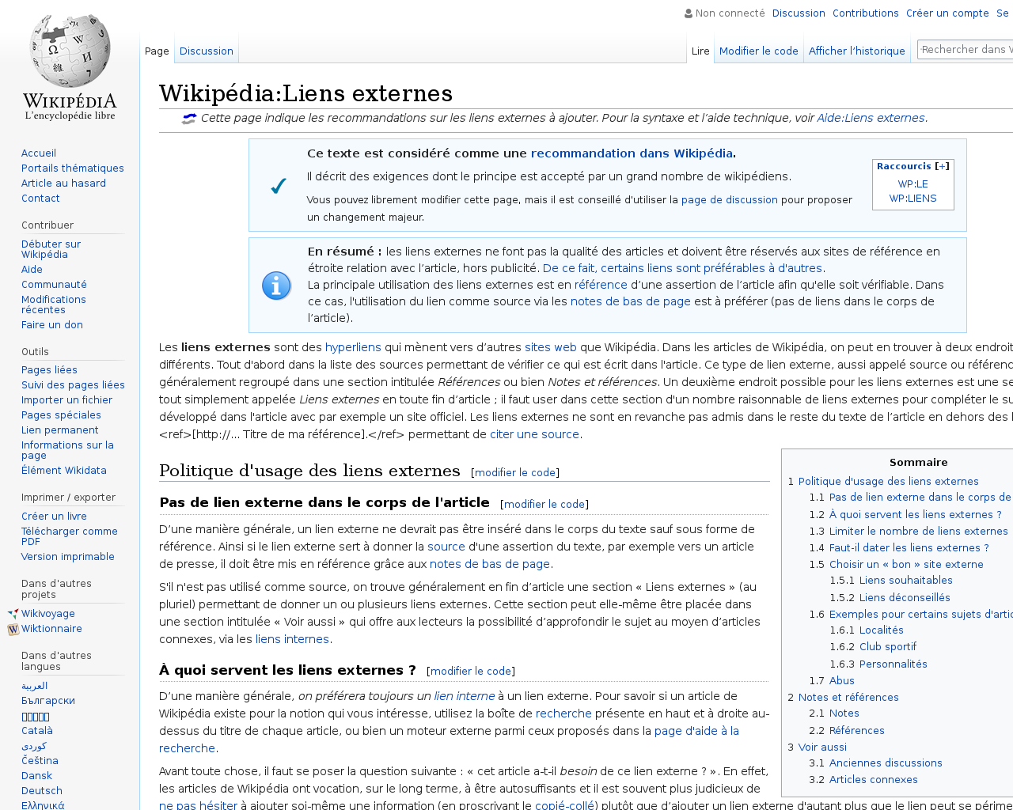1013x810 pixels.
Task: Switch language to Dansk
Action: [37, 776]
